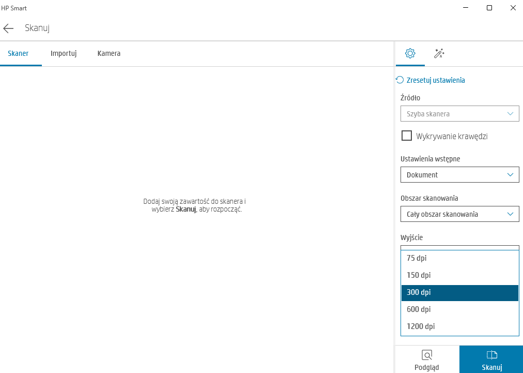Click the reset icon beside Zresetuj ustawienia

point(399,80)
